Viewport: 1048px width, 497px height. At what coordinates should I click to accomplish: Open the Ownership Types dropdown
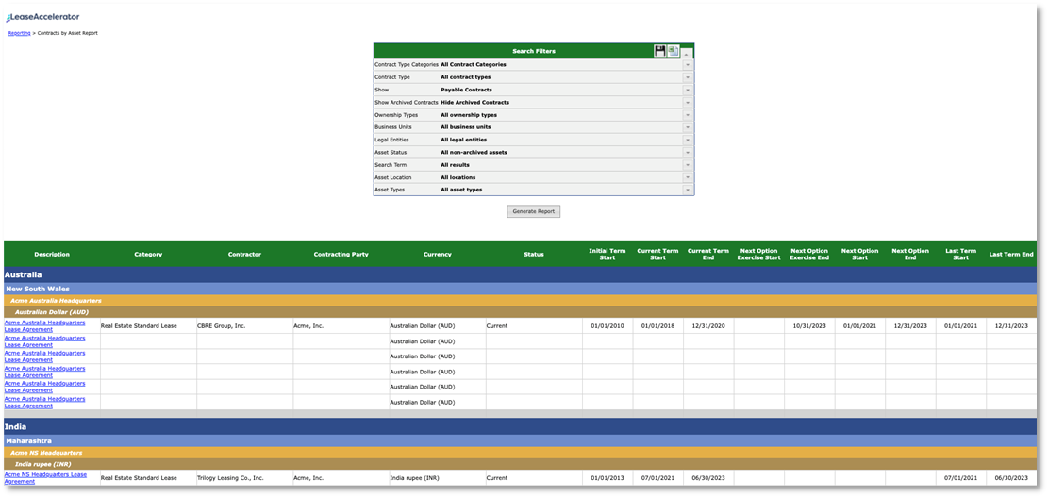[687, 115]
